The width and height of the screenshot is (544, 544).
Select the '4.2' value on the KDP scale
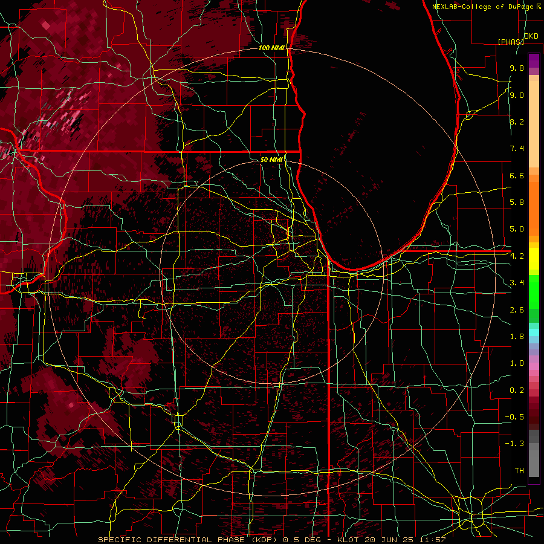(x=517, y=256)
